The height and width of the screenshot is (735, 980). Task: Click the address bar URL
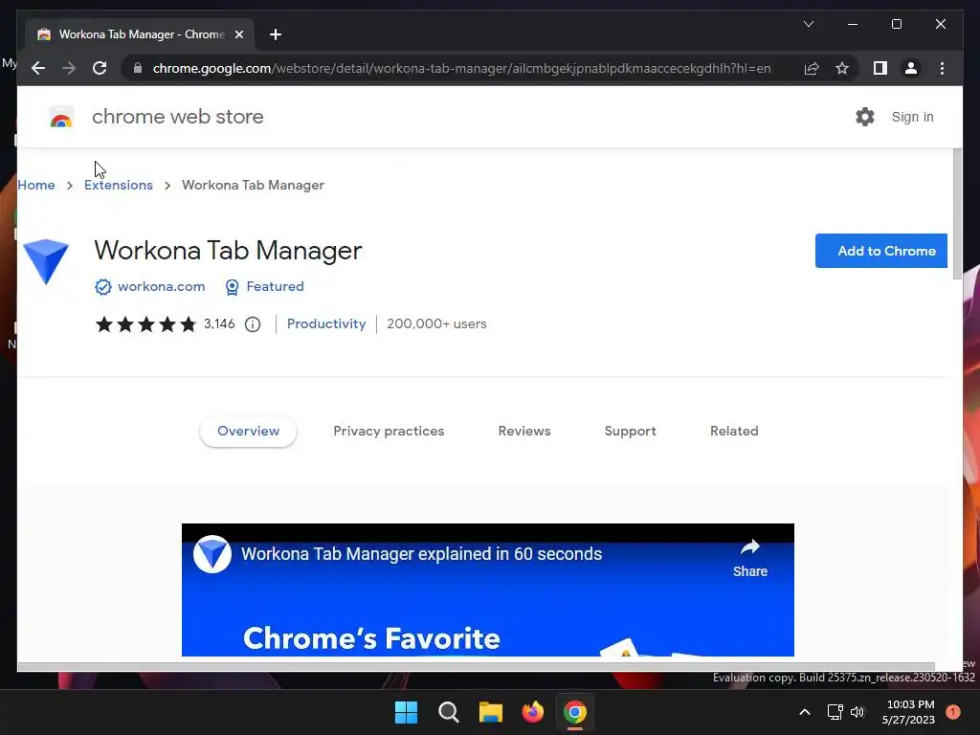coord(462,68)
